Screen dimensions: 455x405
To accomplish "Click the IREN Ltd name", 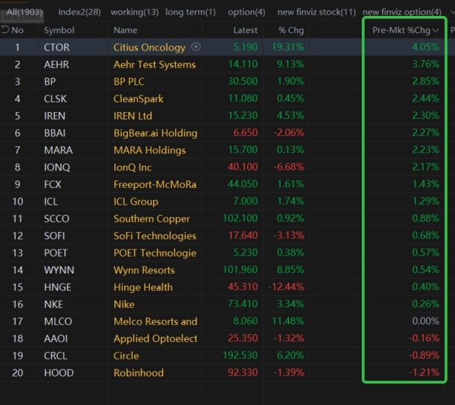I will (133, 116).
